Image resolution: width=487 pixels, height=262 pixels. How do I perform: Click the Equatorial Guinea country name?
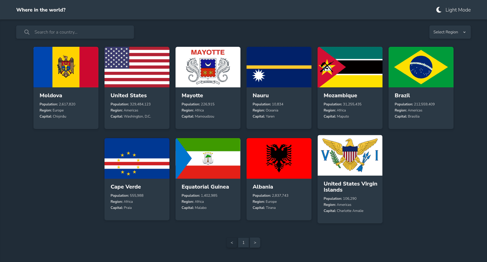205,187
